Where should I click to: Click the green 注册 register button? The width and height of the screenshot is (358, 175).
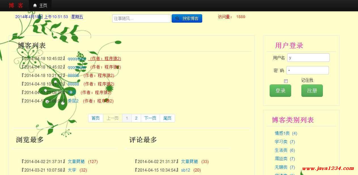pos(312,91)
